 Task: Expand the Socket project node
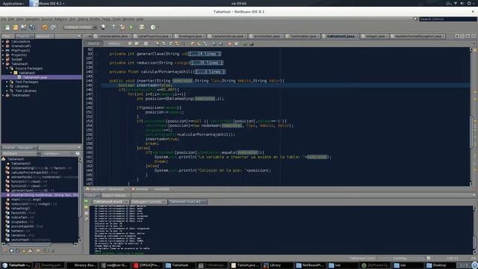[x=3, y=60]
